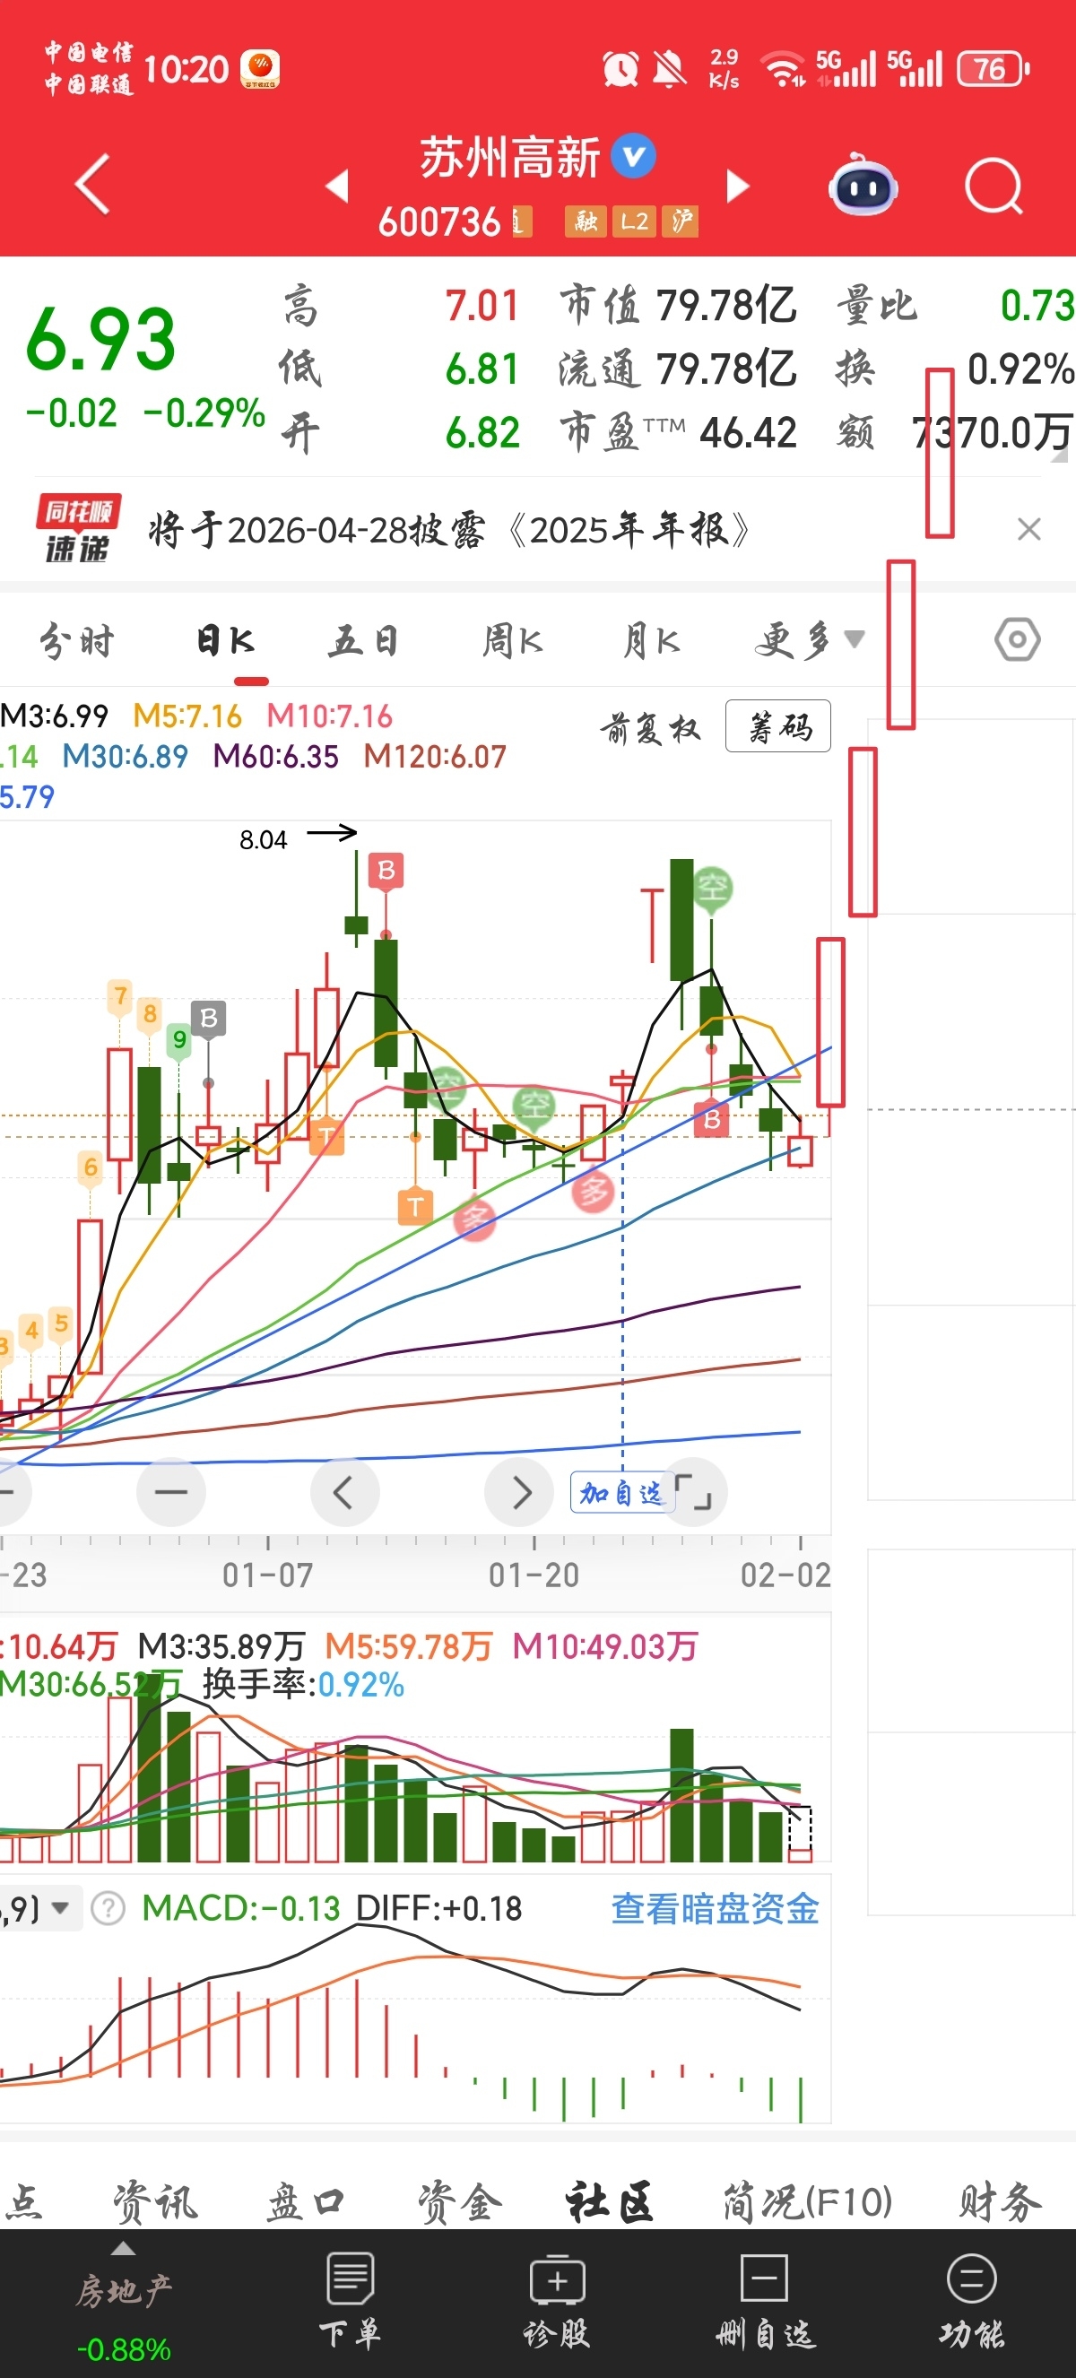Image resolution: width=1076 pixels, height=2378 pixels.
Task: Tap the 市值 79.78亿 value
Action: click(x=726, y=305)
